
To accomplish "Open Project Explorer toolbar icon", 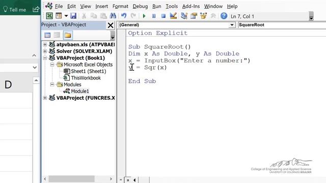I will [x=184, y=16].
